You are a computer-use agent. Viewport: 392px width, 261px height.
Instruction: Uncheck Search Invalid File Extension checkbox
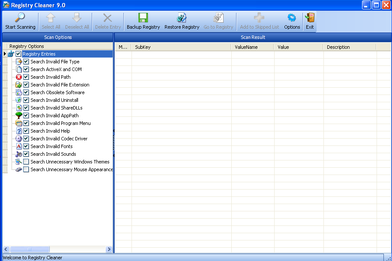click(x=26, y=85)
